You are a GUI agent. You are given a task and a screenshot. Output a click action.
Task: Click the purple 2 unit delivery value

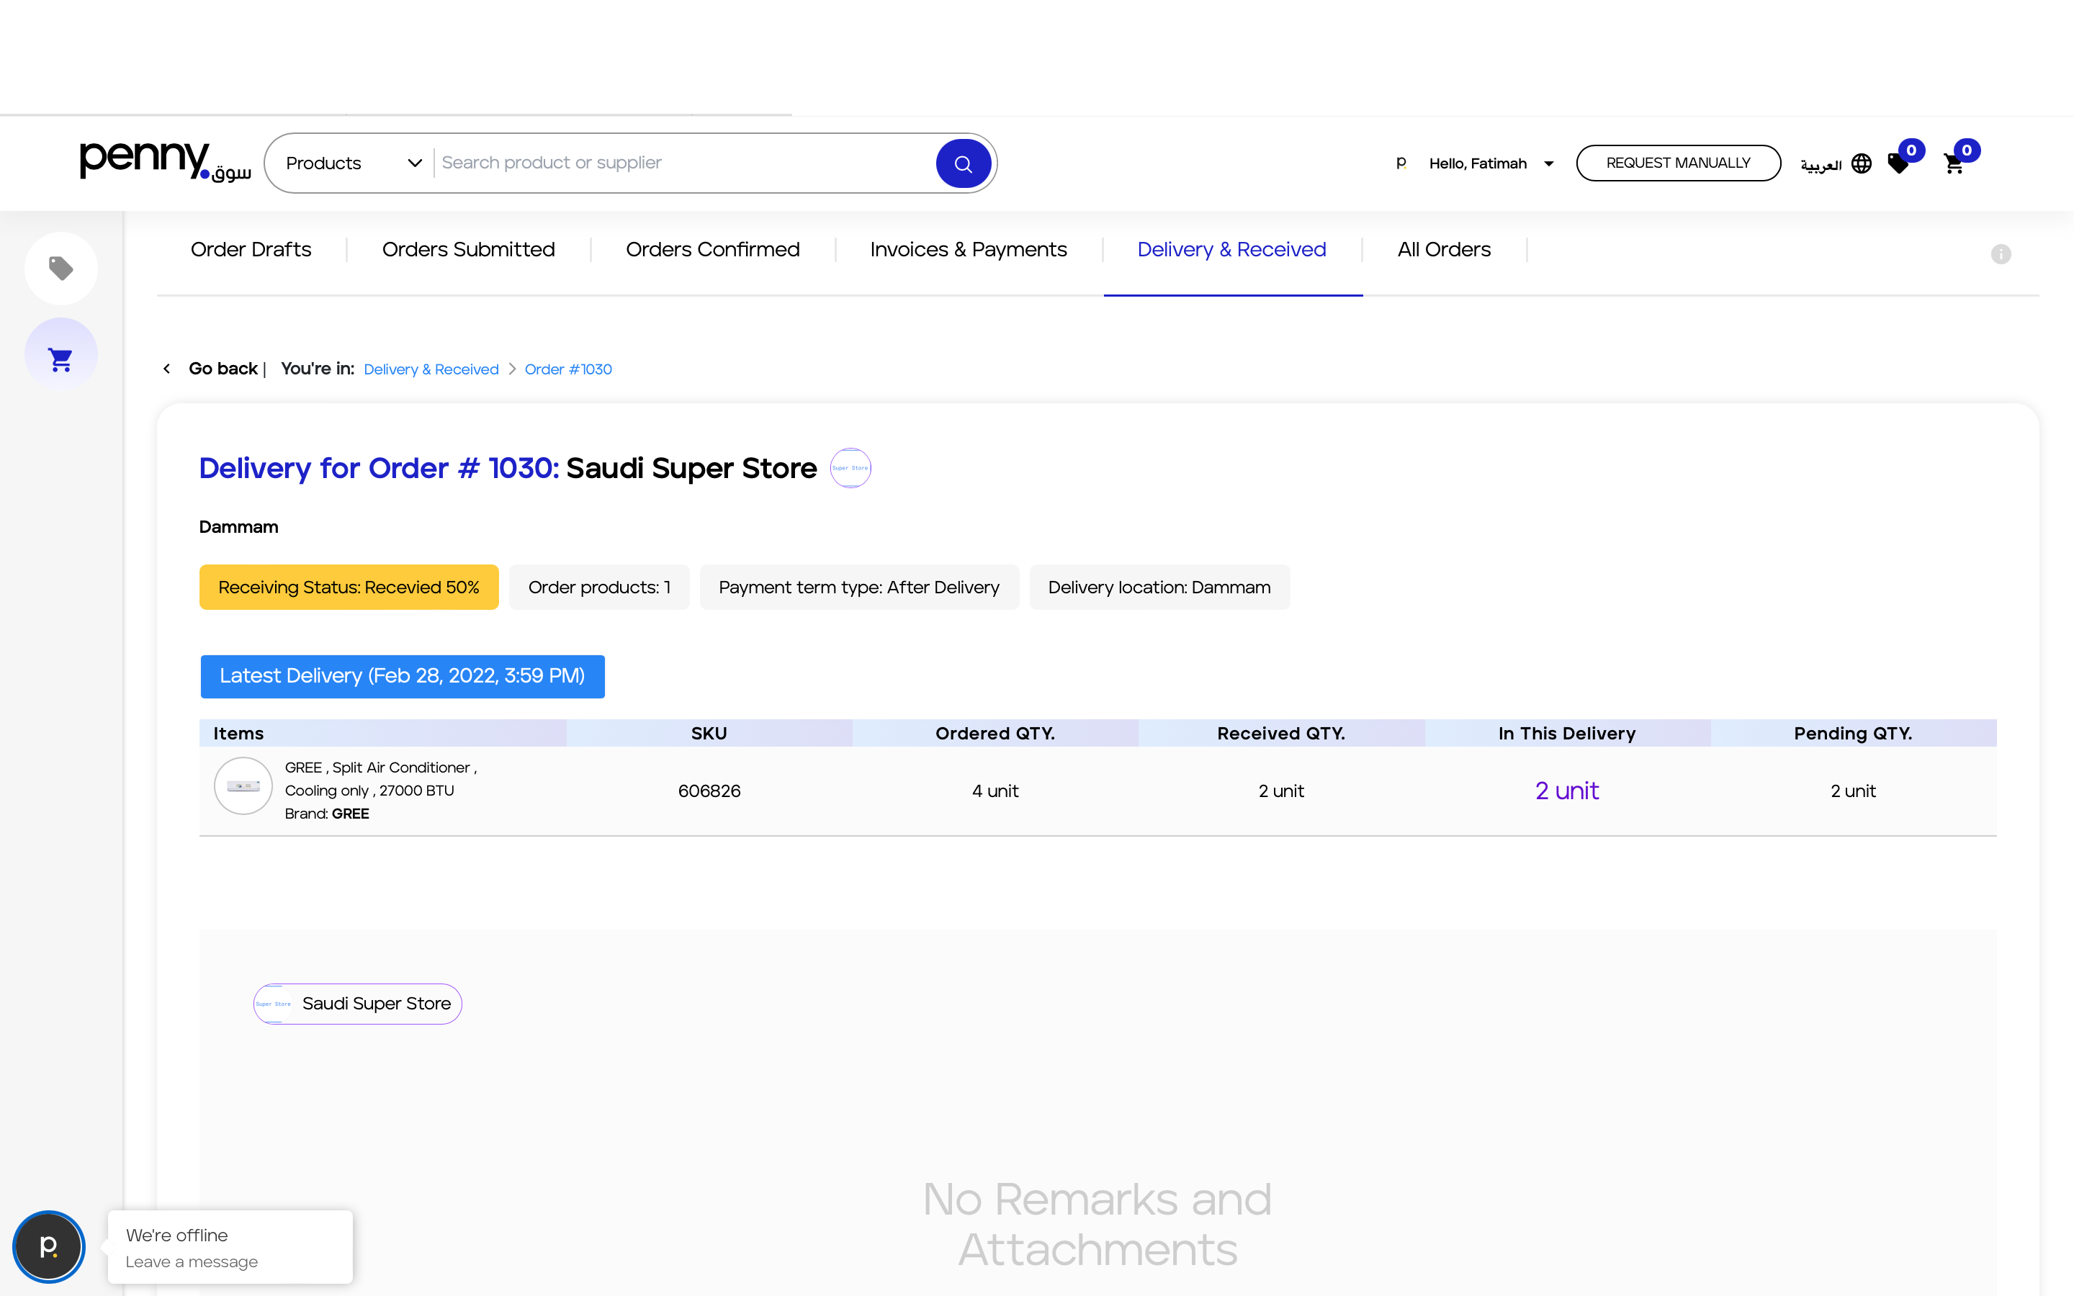(x=1566, y=791)
